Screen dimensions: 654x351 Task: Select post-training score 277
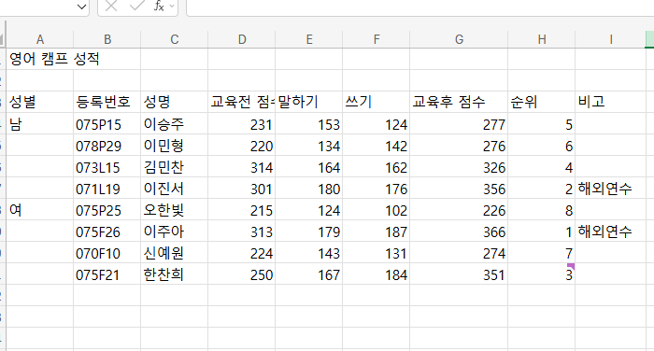click(459, 124)
